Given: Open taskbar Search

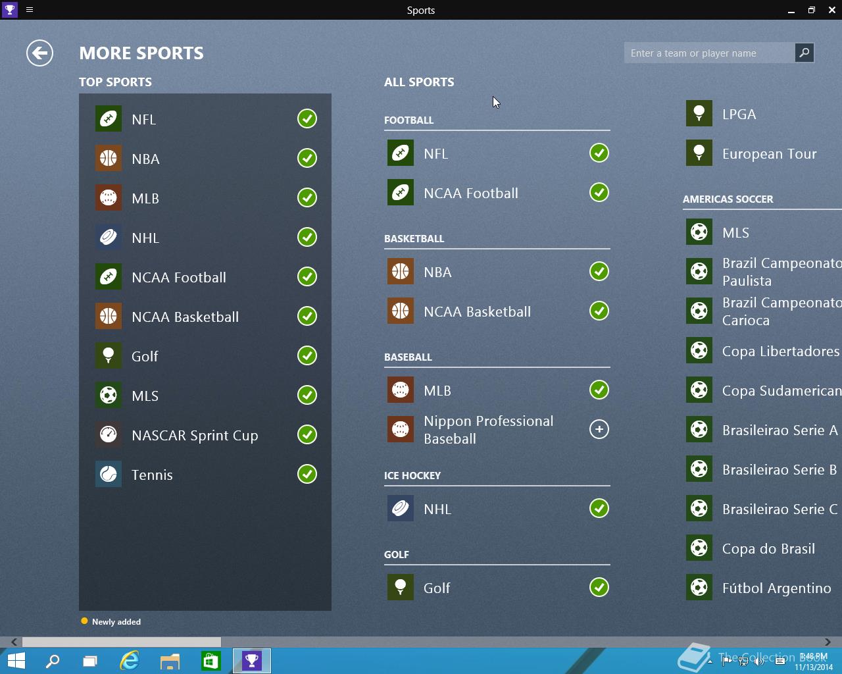Looking at the screenshot, I should (53, 661).
